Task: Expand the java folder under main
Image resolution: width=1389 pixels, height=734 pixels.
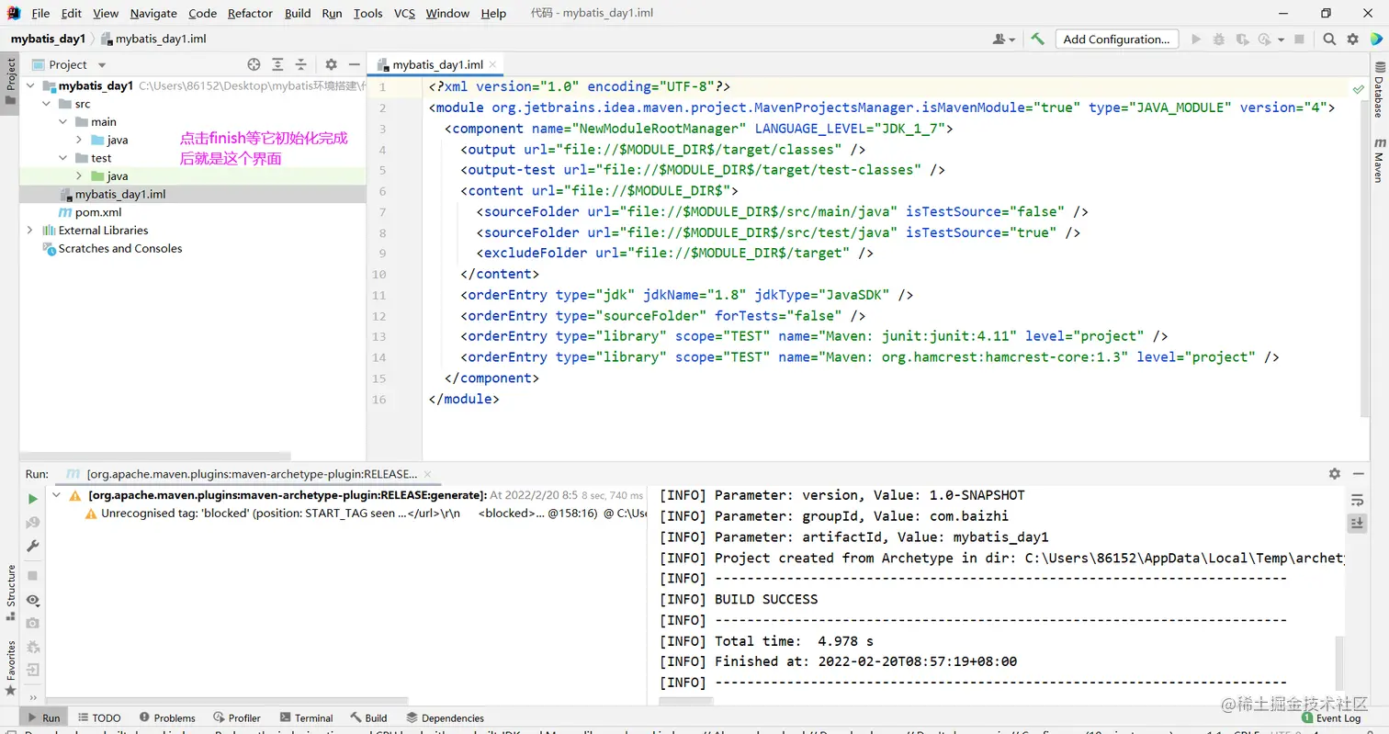Action: click(80, 140)
